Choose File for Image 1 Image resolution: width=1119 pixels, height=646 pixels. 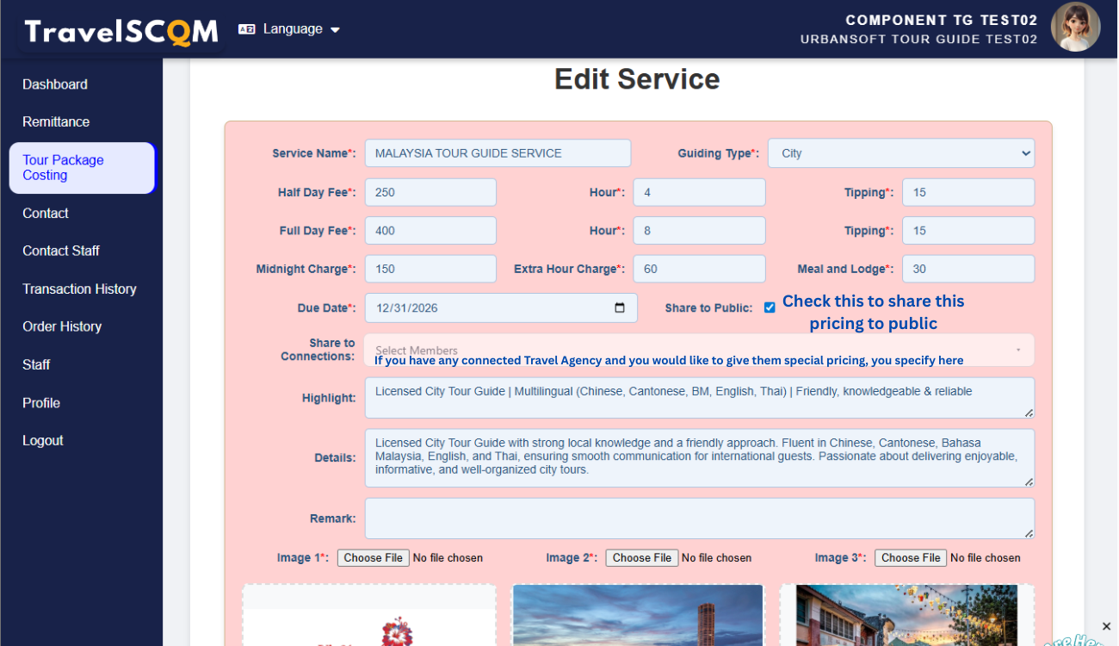[373, 558]
